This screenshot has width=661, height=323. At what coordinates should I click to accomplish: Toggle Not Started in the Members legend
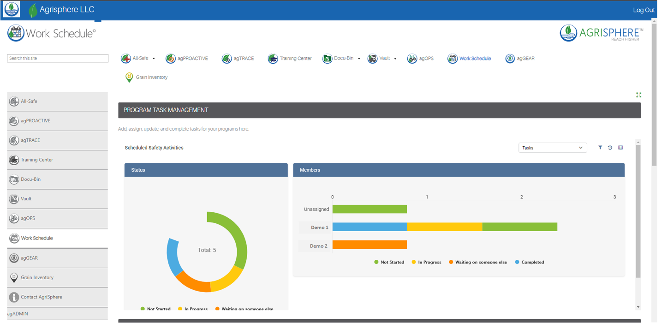(389, 262)
